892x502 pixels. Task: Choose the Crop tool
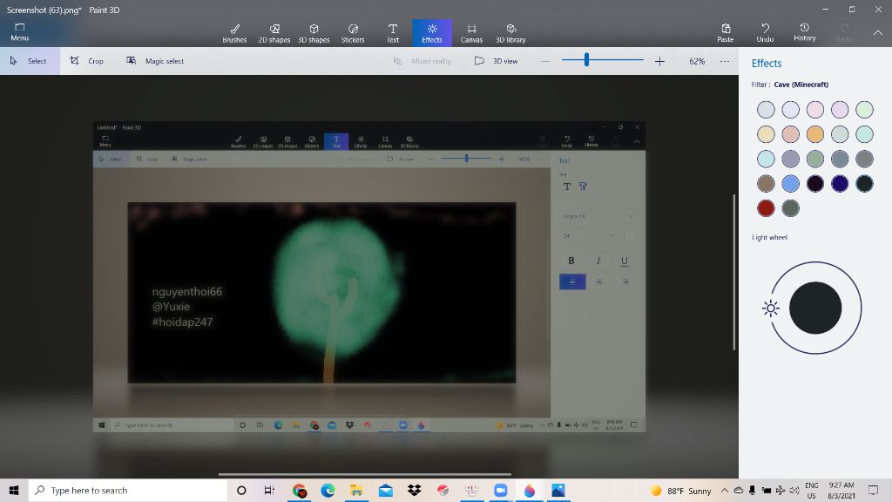[86, 61]
